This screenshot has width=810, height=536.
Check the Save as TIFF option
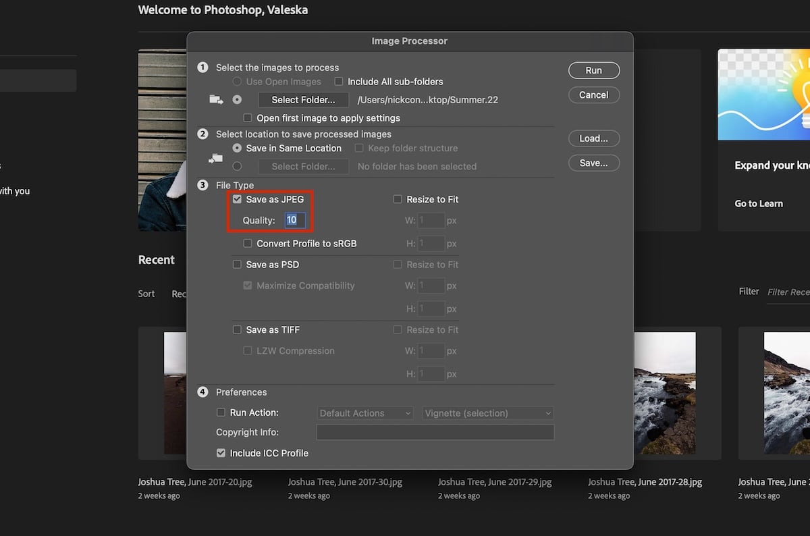click(x=237, y=329)
